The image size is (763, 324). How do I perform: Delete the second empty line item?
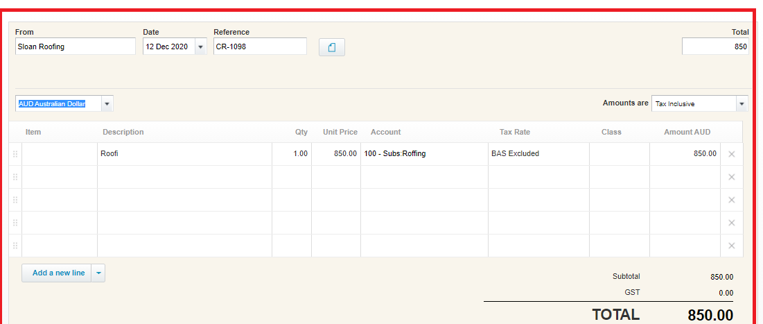pos(731,200)
